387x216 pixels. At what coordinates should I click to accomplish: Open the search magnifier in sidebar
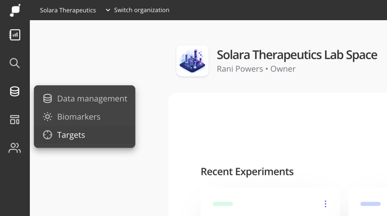(x=15, y=63)
